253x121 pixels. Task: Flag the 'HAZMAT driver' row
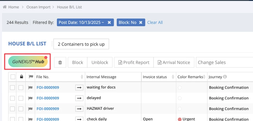tap(30, 109)
